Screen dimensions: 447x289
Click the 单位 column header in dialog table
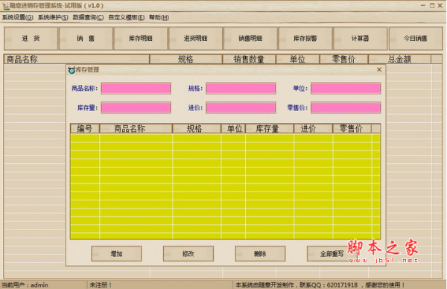233,129
